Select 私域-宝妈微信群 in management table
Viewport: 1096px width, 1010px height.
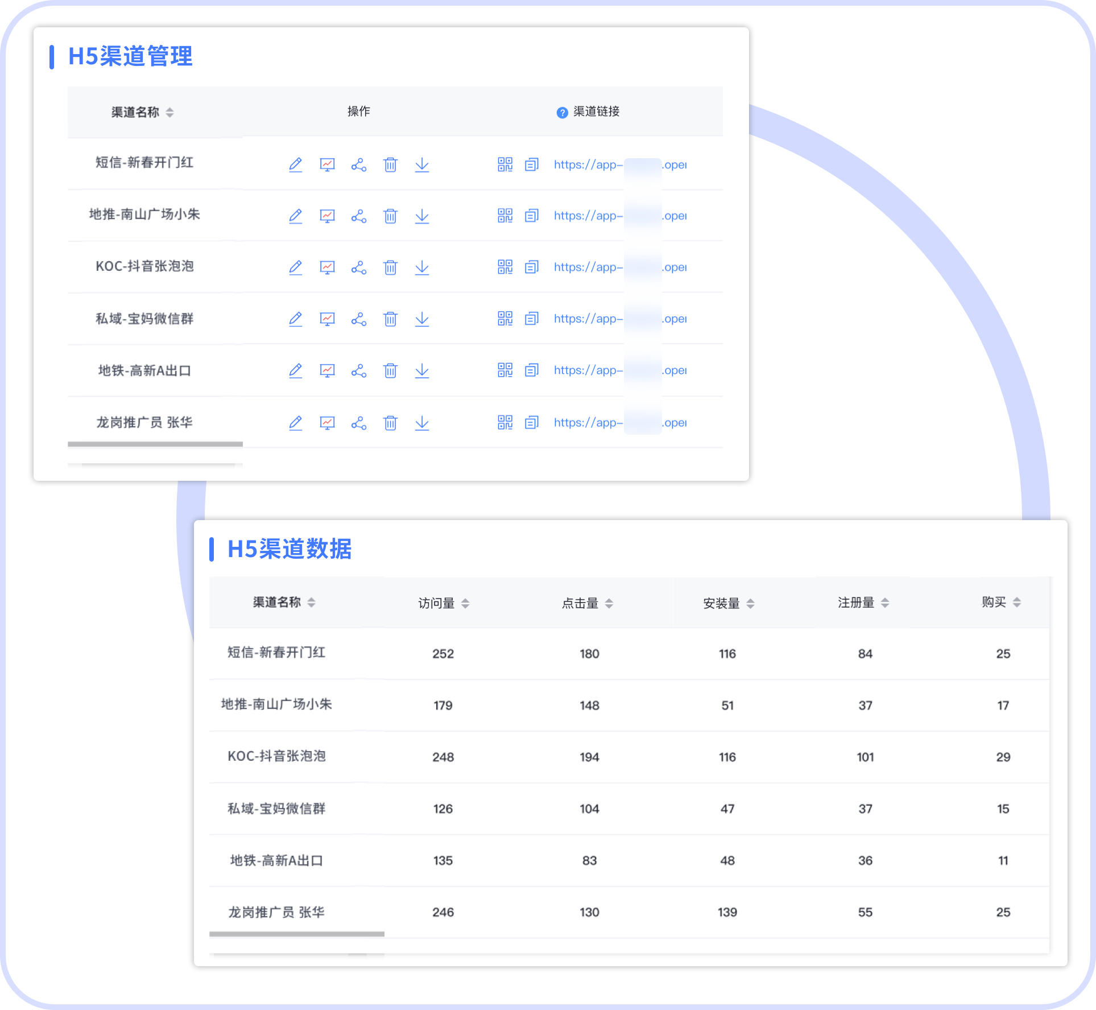(144, 319)
